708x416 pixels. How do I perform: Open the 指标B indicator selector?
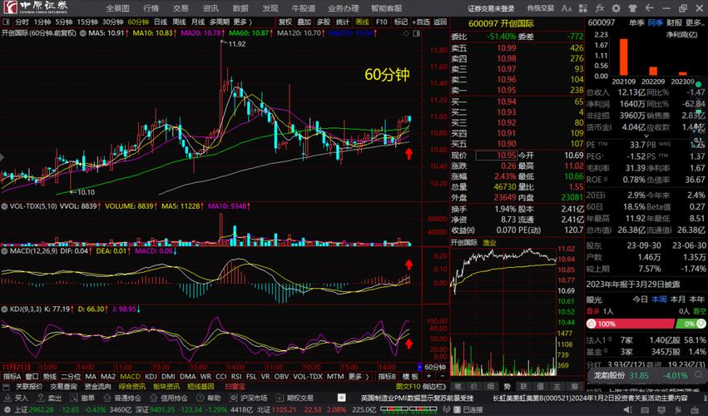click(387, 376)
